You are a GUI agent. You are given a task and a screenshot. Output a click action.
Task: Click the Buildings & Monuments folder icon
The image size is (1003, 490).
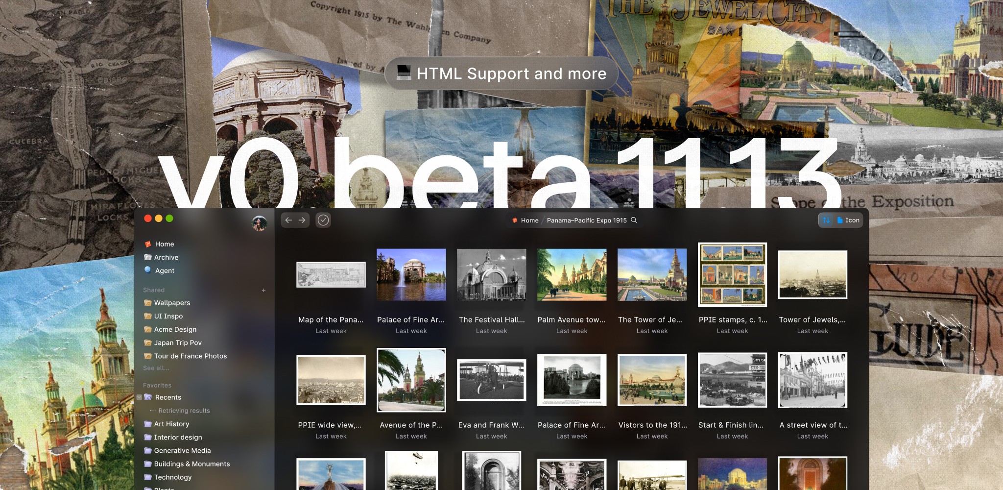click(147, 464)
